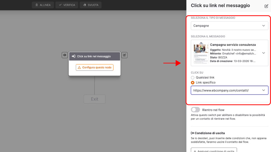Click the pencil icon beside the panel title
This screenshot has width=271, height=152.
[266, 6]
